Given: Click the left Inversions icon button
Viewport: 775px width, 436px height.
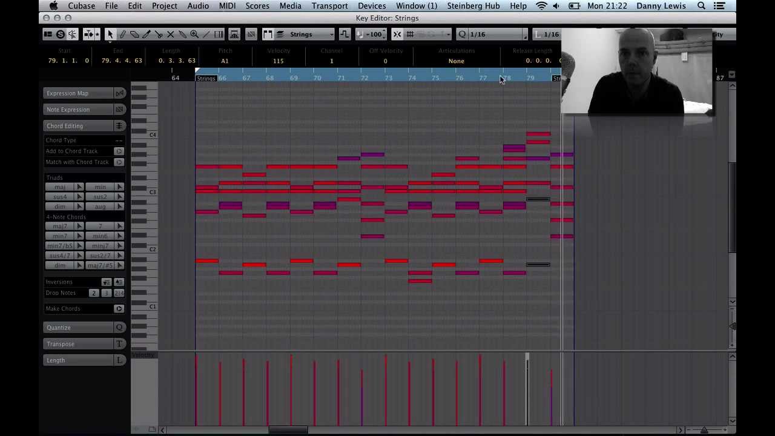Looking at the screenshot, I should pyautogui.click(x=106, y=282).
